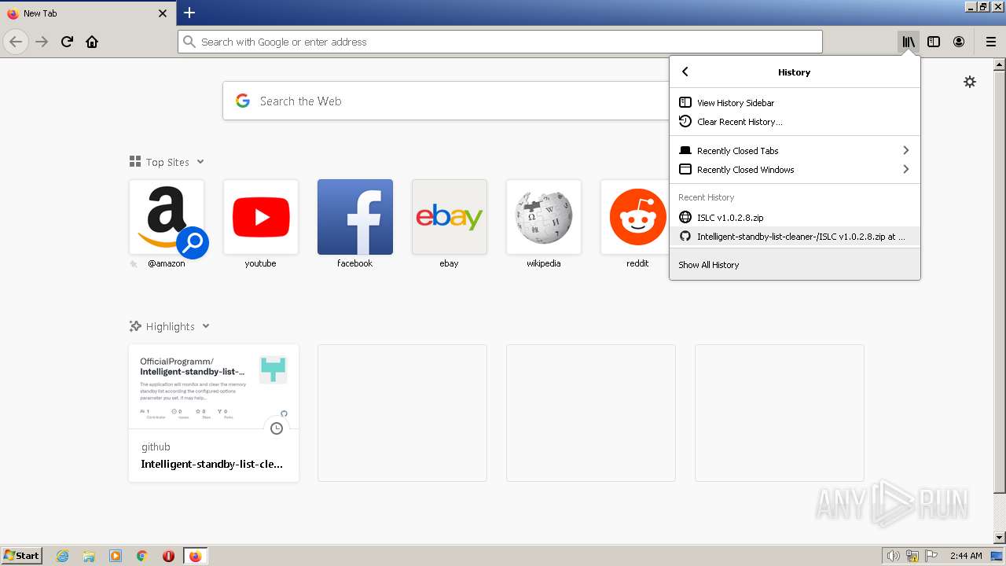1006x566 pixels.
Task: Go back from the History panel
Action: 685,72
